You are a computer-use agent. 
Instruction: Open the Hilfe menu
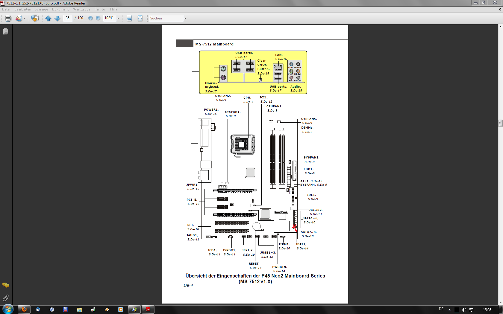pyautogui.click(x=114, y=9)
